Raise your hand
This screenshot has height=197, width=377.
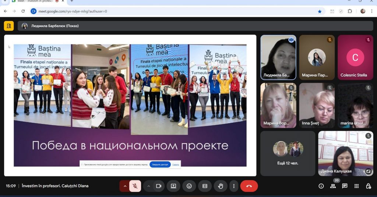[221, 186]
